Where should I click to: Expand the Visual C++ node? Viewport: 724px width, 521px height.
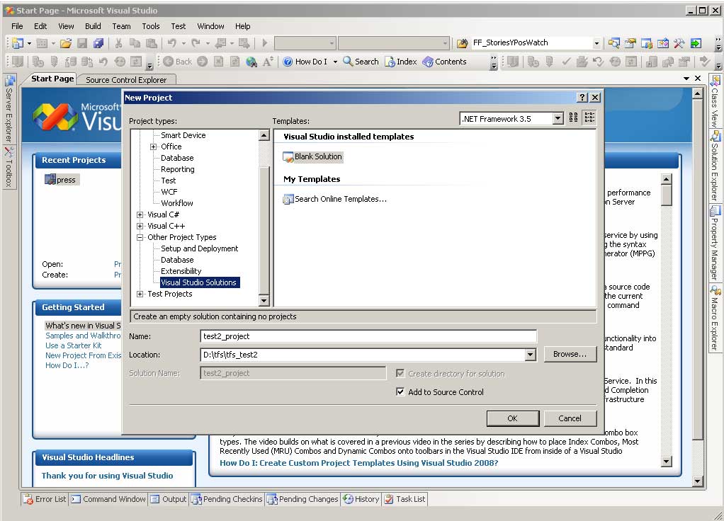click(x=140, y=226)
